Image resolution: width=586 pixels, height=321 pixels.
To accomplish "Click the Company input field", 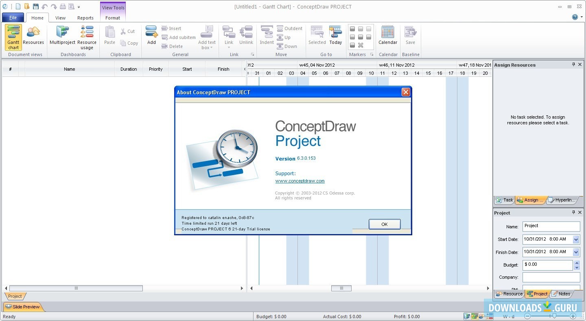I will pos(551,277).
